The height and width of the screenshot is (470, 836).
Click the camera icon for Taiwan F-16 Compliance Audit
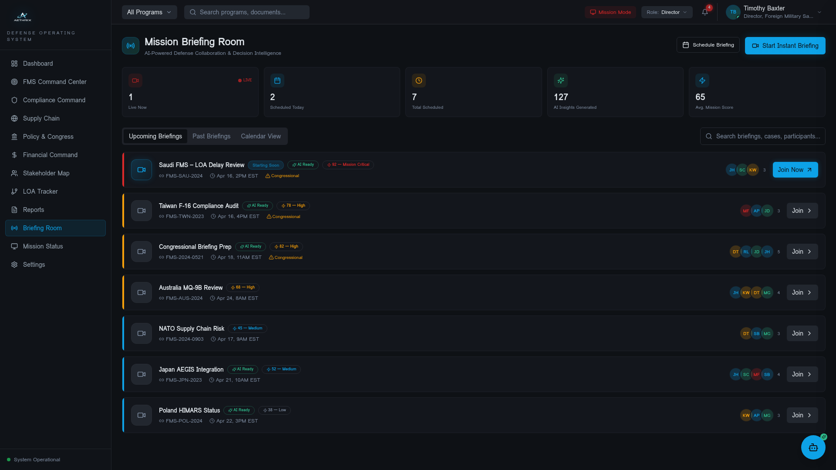pos(142,211)
